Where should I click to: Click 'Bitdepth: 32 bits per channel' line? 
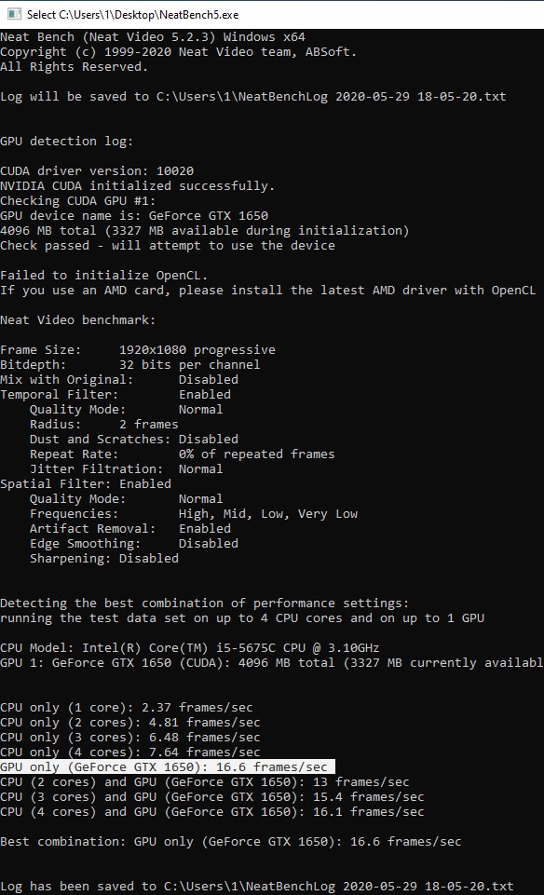click(130, 364)
